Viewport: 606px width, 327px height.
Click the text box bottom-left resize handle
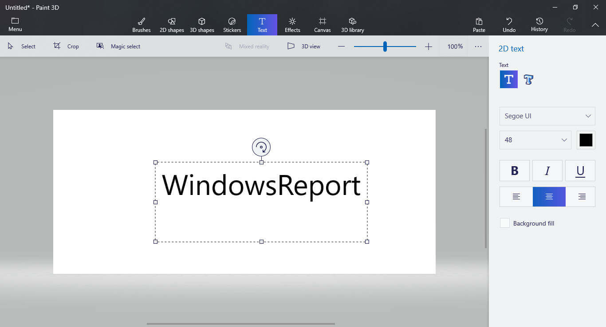[x=155, y=241]
